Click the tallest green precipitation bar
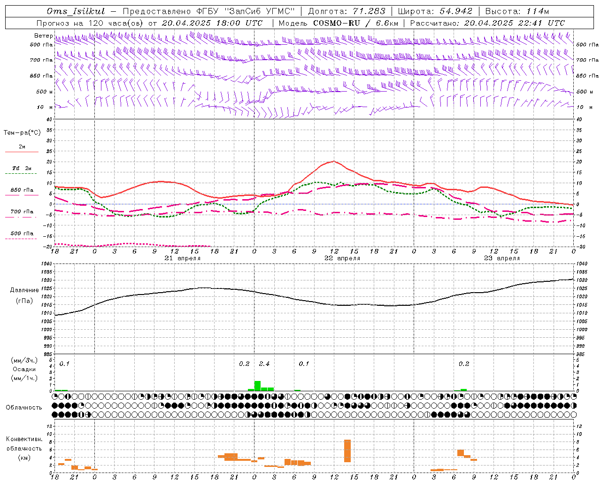This screenshot has width=601, height=481. point(257,386)
